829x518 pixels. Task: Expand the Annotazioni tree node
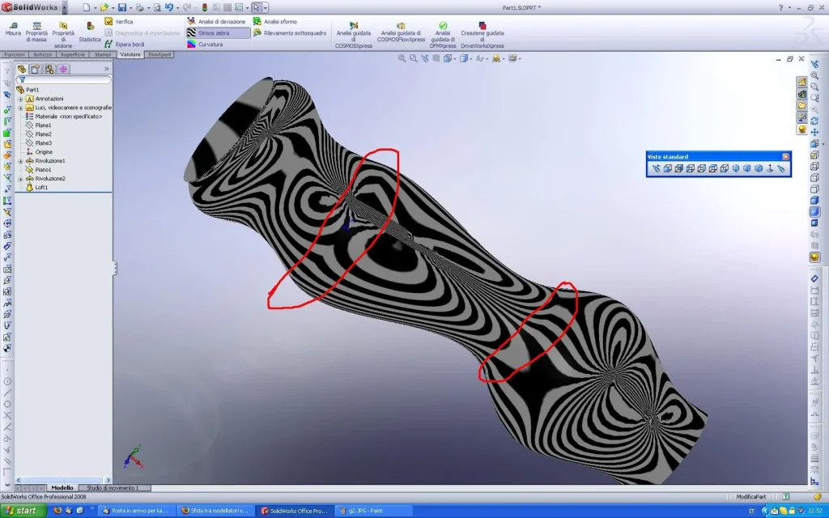(x=20, y=99)
